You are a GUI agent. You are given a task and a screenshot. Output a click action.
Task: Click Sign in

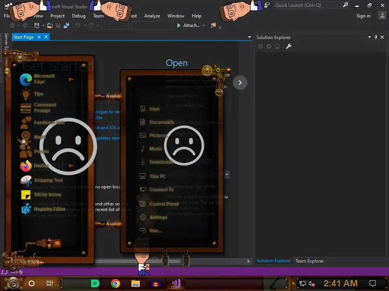(x=363, y=16)
